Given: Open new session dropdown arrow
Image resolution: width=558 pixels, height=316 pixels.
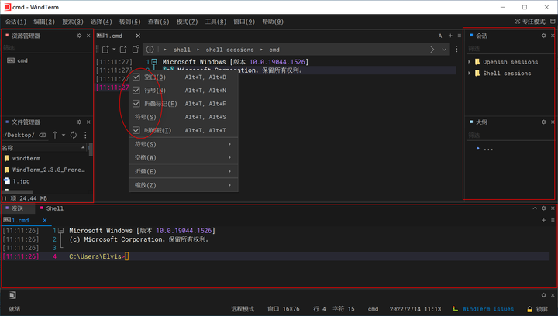Looking at the screenshot, I should point(114,50).
